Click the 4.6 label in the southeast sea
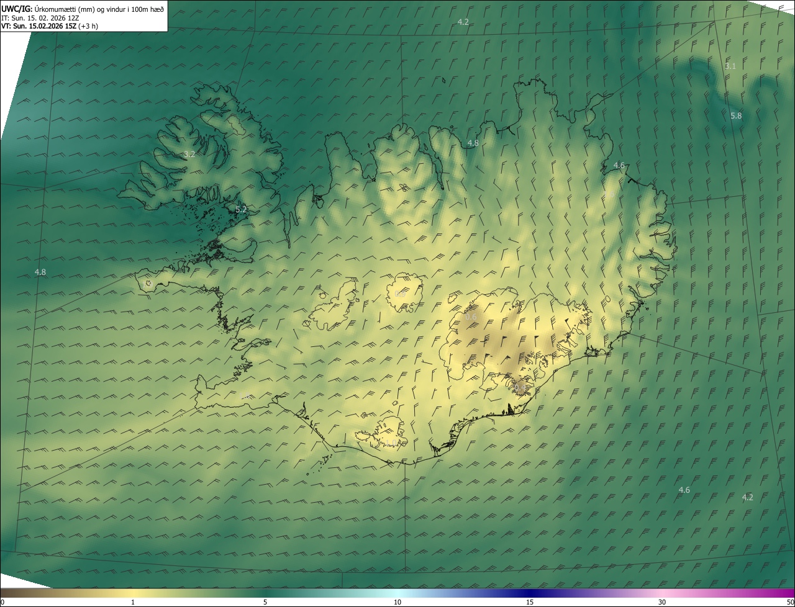Image resolution: width=795 pixels, height=607 pixels. tap(684, 490)
